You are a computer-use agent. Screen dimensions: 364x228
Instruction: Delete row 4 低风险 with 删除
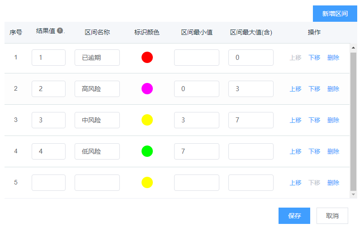coord(333,151)
